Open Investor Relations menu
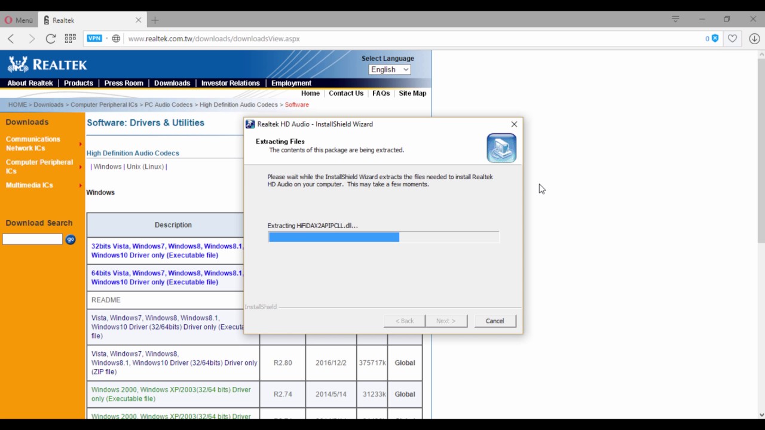This screenshot has width=765, height=430. (230, 83)
